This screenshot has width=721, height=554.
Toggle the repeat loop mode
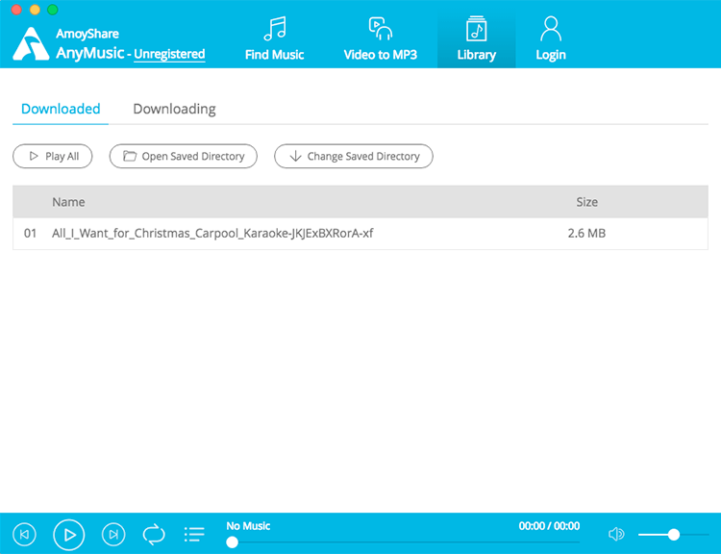154,534
